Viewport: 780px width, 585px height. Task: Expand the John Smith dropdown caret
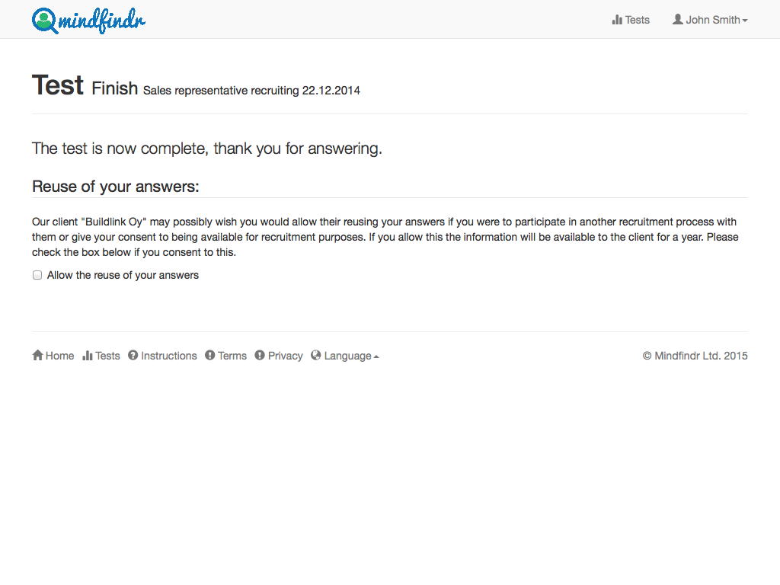(x=745, y=21)
